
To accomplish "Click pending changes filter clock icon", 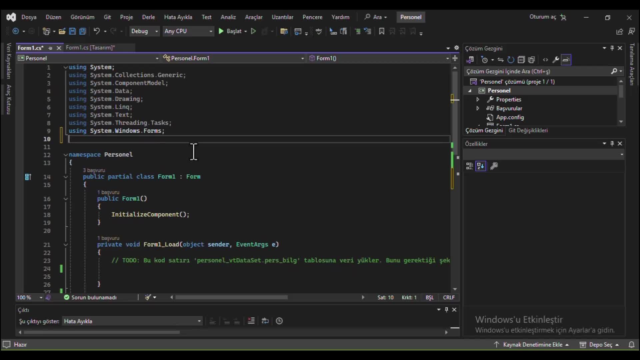I will 485,60.
